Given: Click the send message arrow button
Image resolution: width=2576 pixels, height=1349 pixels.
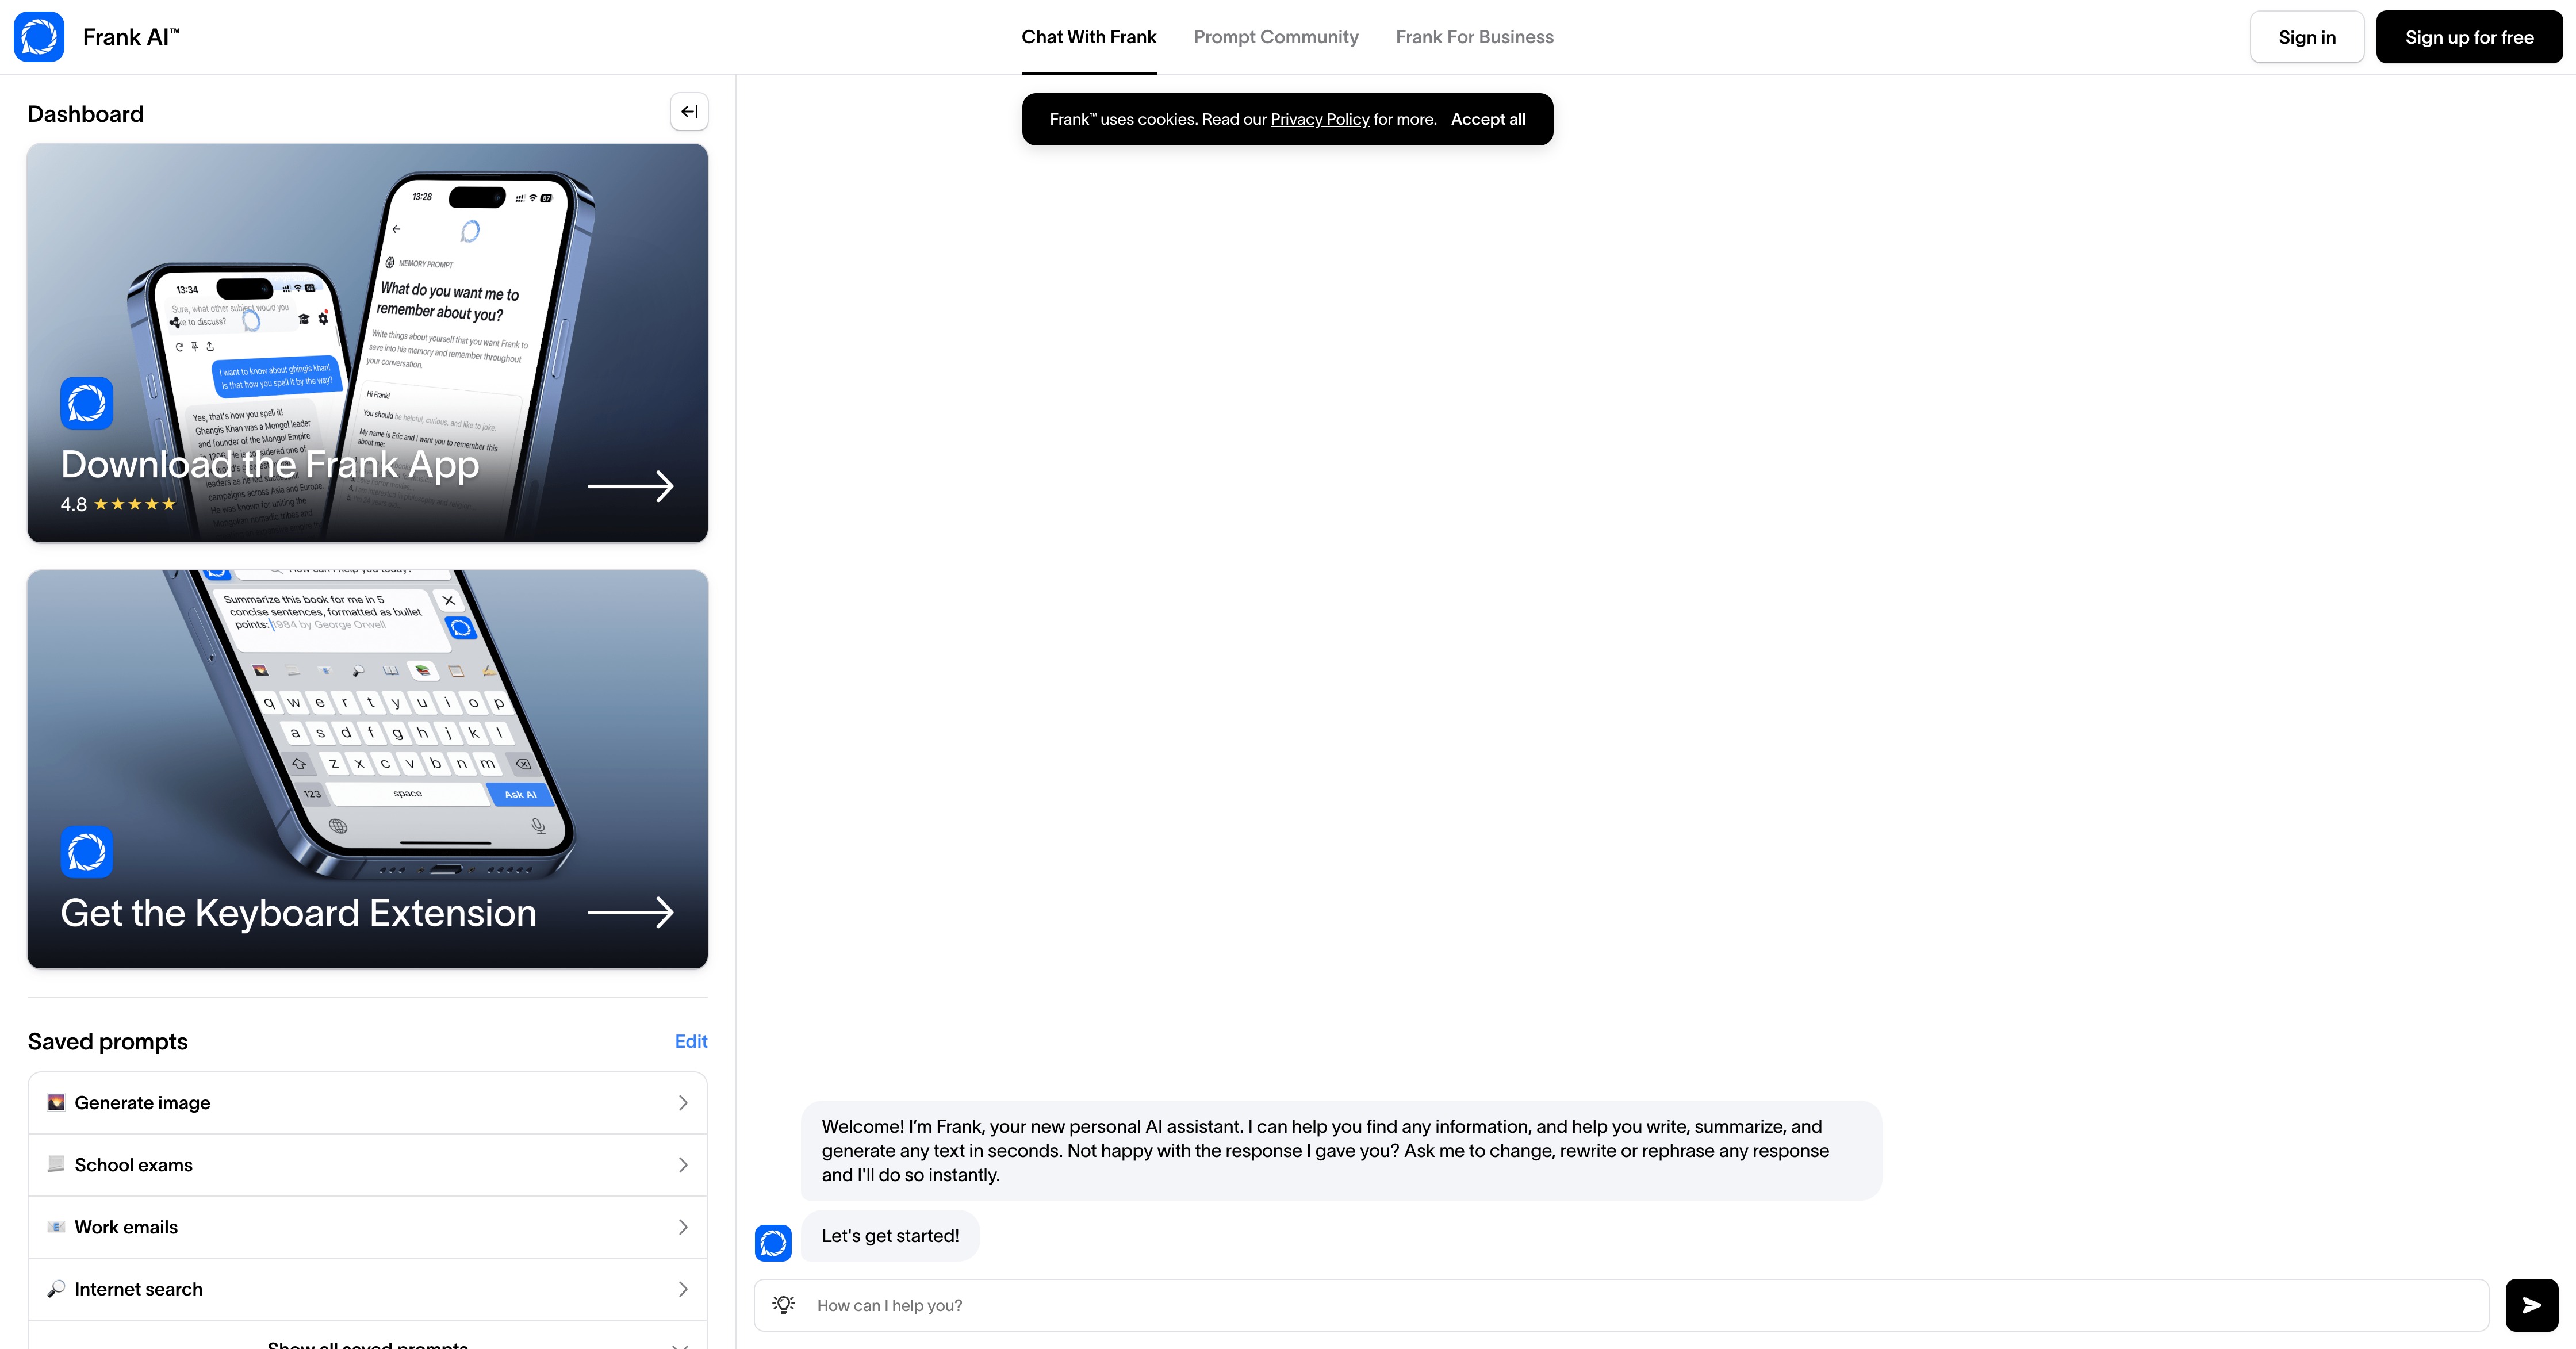Looking at the screenshot, I should click(x=2531, y=1305).
